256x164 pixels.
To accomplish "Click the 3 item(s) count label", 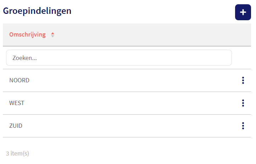I will pos(18,154).
